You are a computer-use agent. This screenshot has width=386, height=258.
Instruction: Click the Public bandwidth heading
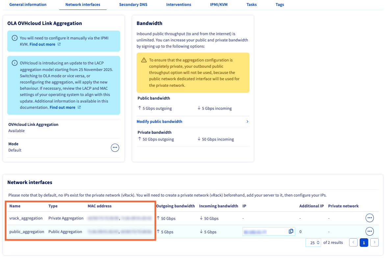(x=154, y=98)
